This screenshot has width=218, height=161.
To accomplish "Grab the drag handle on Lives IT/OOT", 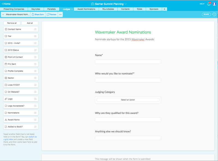I will 35,85.
